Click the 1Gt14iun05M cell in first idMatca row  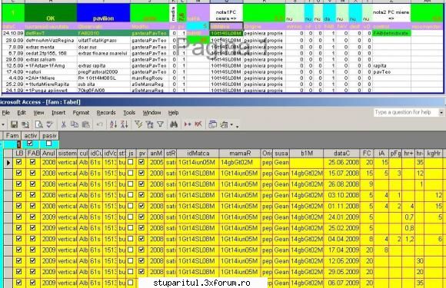click(198, 163)
